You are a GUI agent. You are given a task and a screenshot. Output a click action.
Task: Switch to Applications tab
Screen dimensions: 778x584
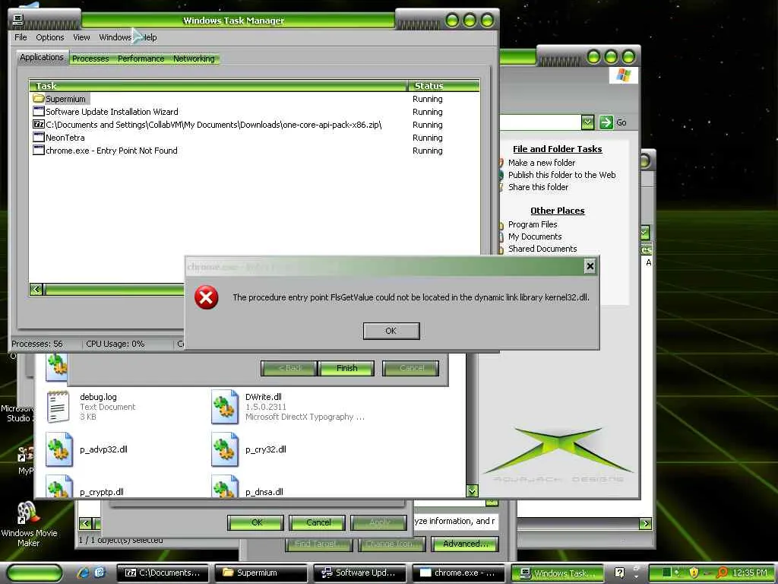[42, 57]
